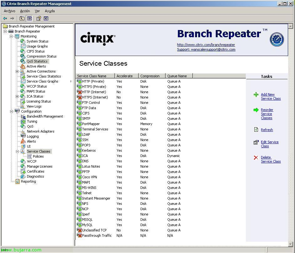Viewport: 295px width, 253px height.
Task: Open the citrix.com/branchrepeater link
Action: (206, 45)
